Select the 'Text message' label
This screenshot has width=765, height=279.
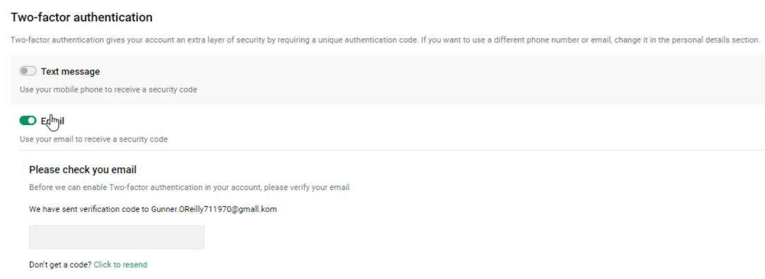coord(70,71)
